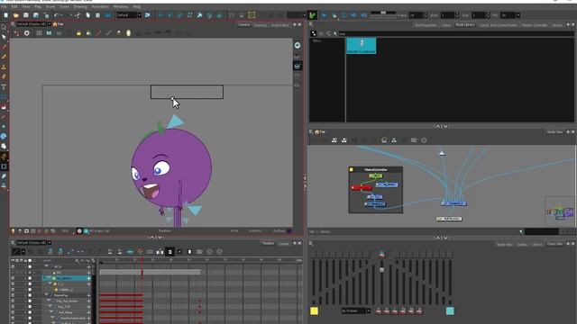Toggle visibility of the Peg_TOP layer
Image resolution: width=577 pixels, height=324 pixels.
pos(13,307)
